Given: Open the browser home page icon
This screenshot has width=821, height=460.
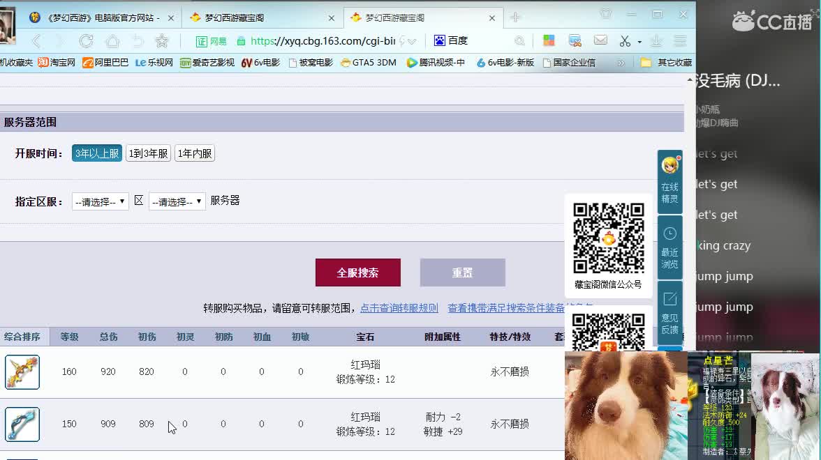Looking at the screenshot, I should pyautogui.click(x=112, y=40).
